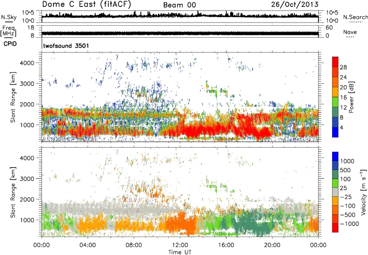This screenshot has width=368, height=255.
Task: Click the '60' right axis value
Action: point(329,28)
